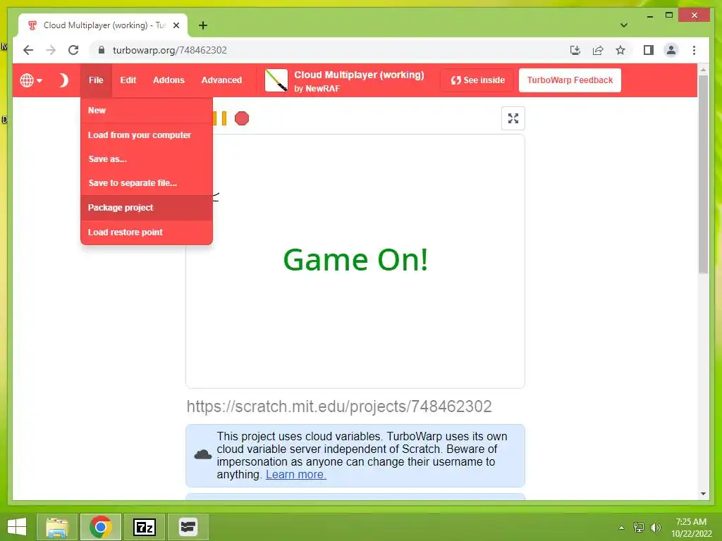
Task: Go back in browser history
Action: [28, 50]
